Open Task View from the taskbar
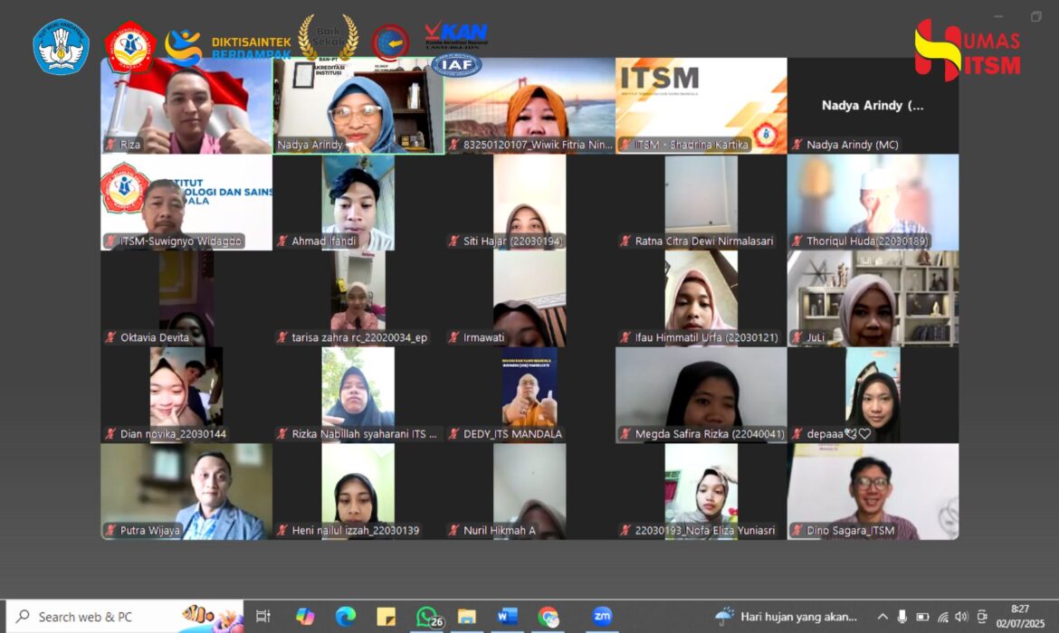Image resolution: width=1059 pixels, height=633 pixels. [x=262, y=616]
